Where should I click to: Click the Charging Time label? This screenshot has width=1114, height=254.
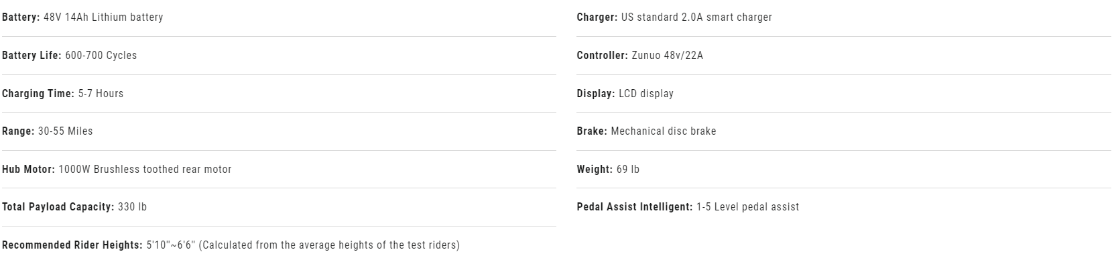pos(38,94)
